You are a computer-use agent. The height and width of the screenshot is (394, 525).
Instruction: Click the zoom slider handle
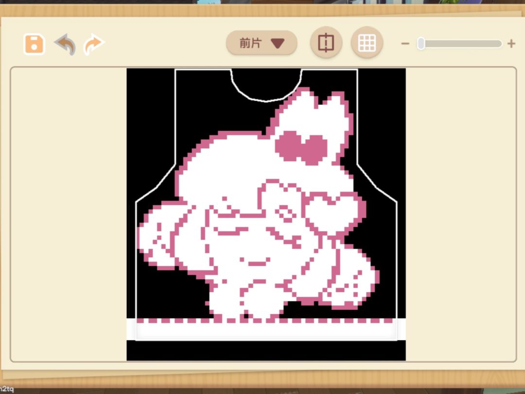(421, 44)
